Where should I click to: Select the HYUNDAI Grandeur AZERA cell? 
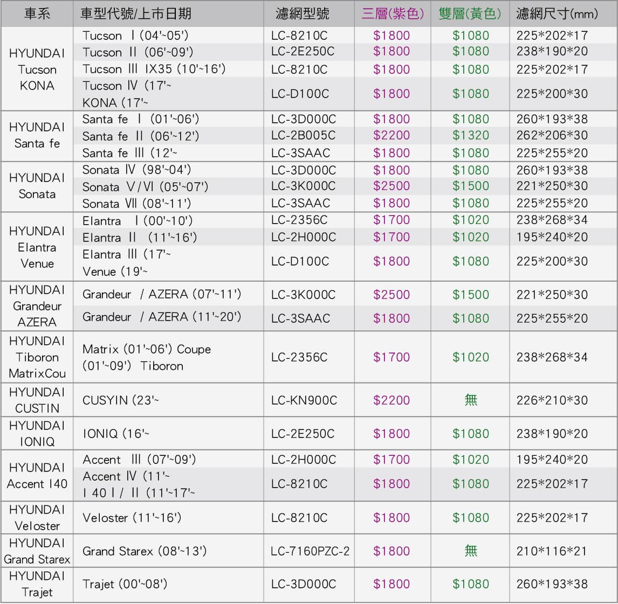[x=37, y=306]
